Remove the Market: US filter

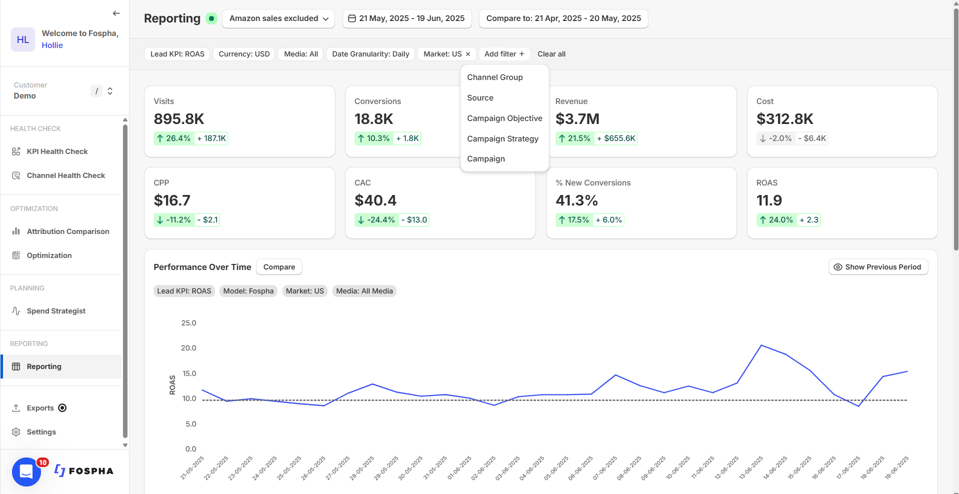[468, 54]
